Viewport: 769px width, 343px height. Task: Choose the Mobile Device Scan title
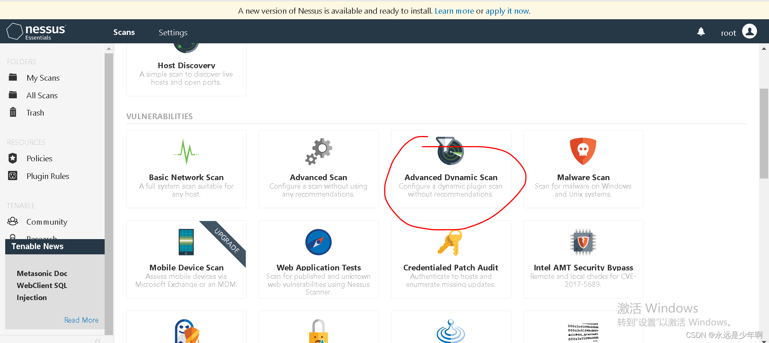(186, 268)
